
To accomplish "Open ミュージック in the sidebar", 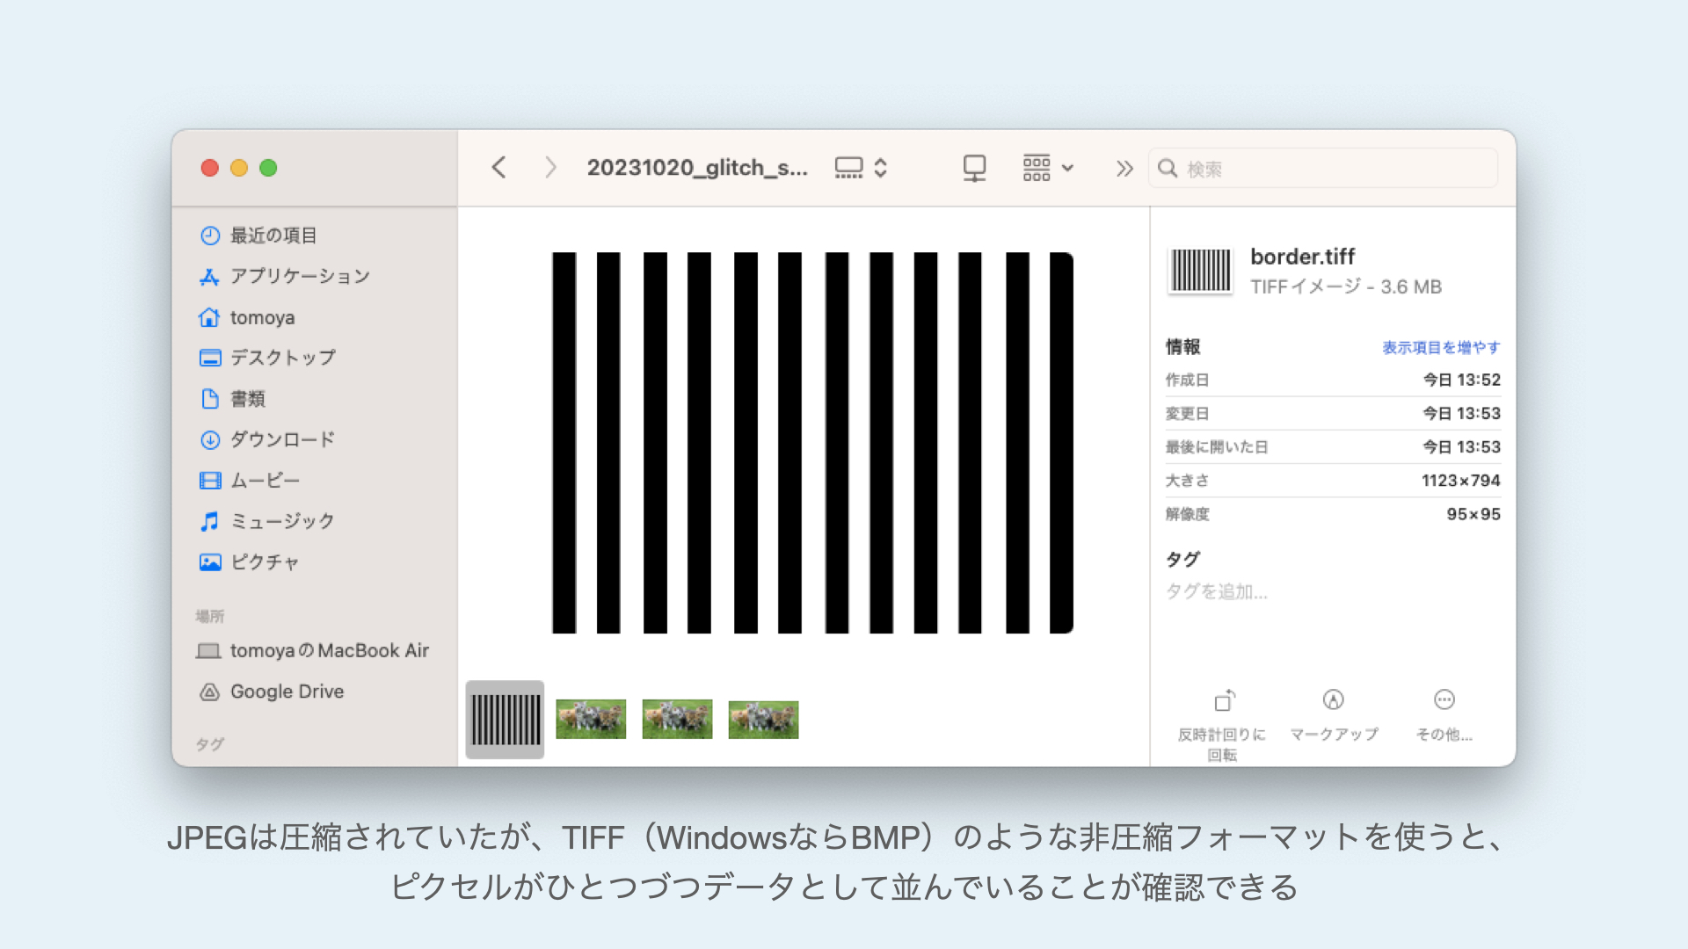I will [281, 521].
